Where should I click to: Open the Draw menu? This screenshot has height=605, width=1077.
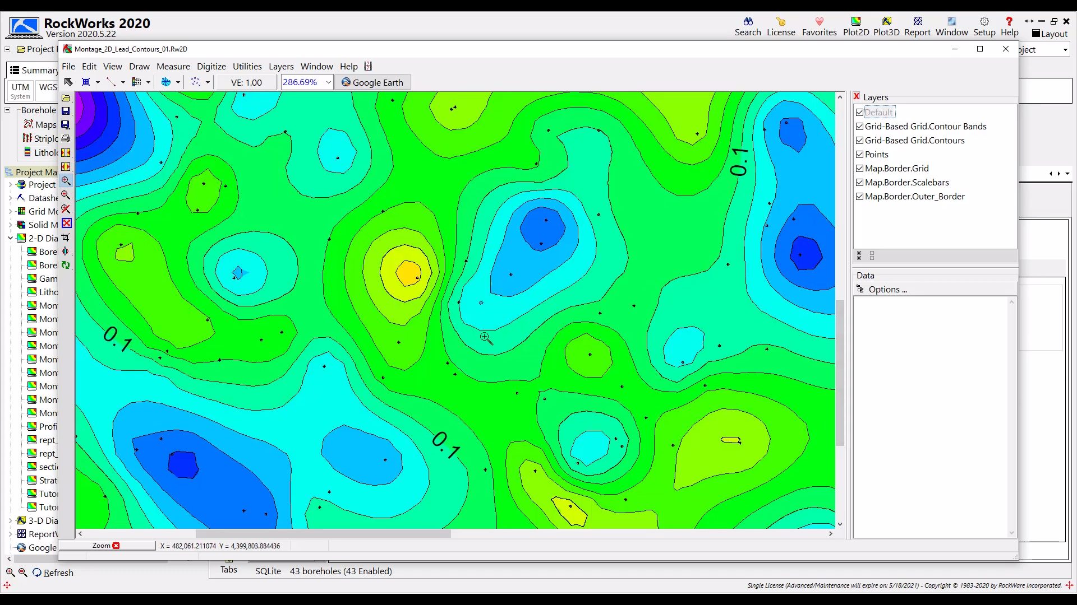139,66
